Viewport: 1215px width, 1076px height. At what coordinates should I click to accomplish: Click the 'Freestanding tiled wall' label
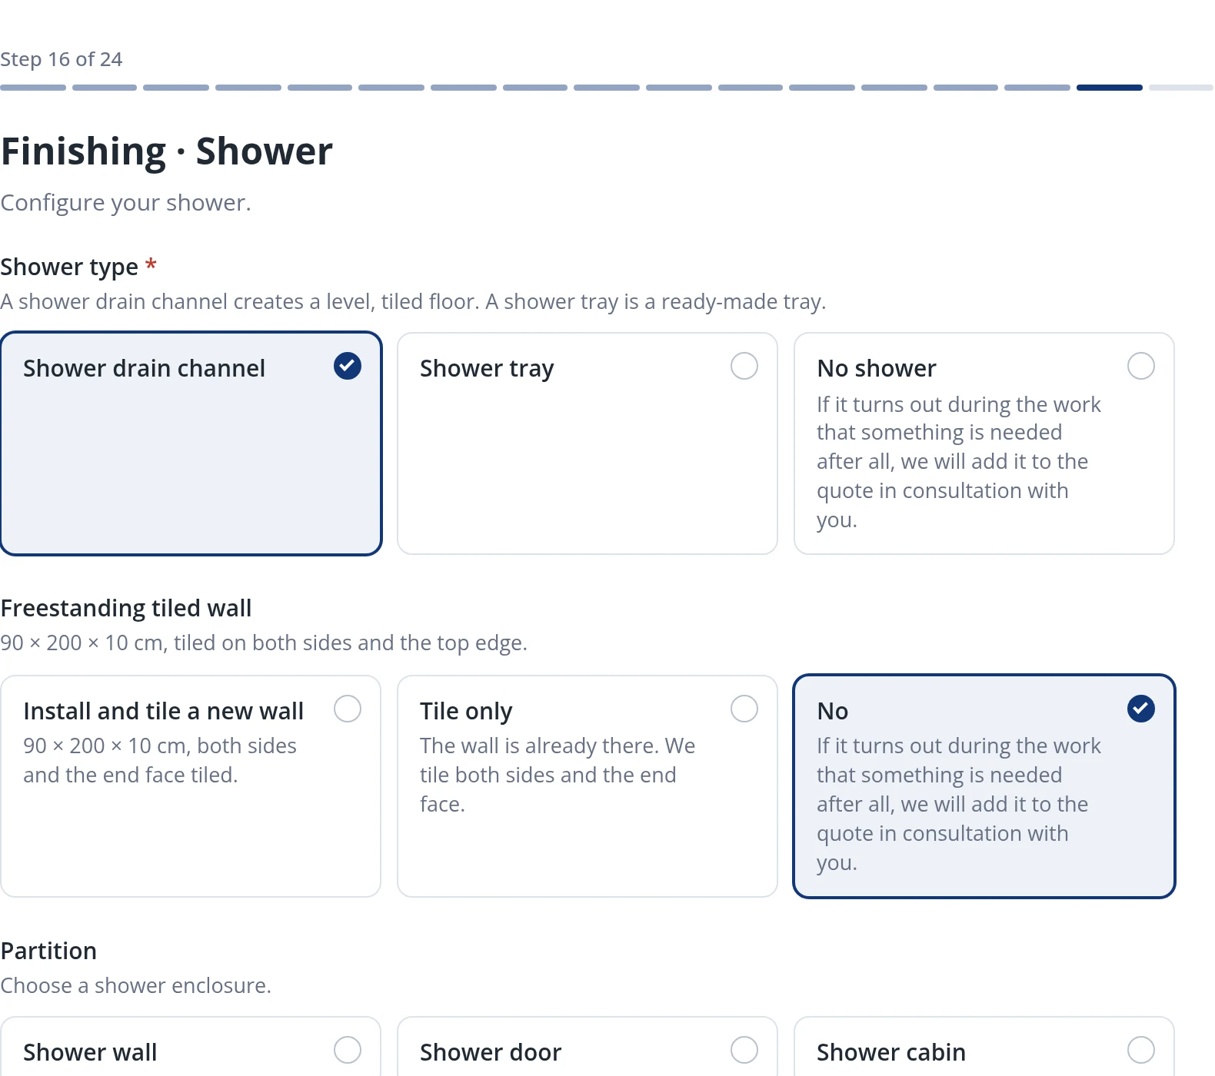tap(126, 608)
